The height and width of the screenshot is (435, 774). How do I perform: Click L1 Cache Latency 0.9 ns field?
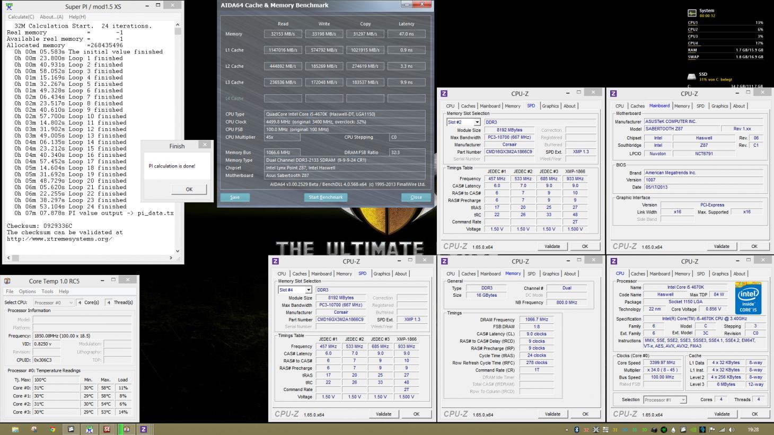tap(406, 50)
